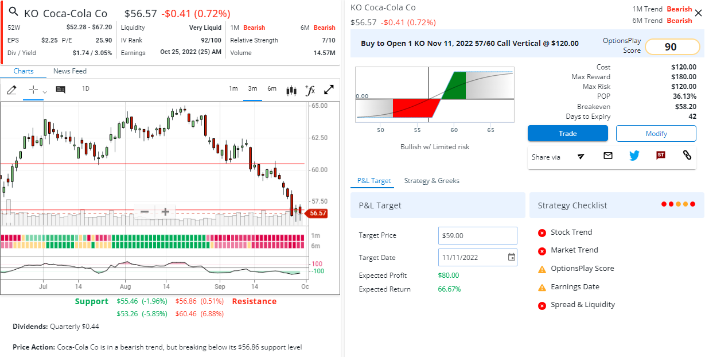The height and width of the screenshot is (357, 705).
Task: Click the 6m trend color bar strip
Action: click(153, 245)
